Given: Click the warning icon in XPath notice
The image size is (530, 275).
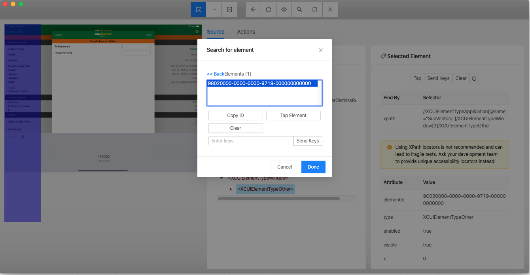Looking at the screenshot, I should click(389, 147).
